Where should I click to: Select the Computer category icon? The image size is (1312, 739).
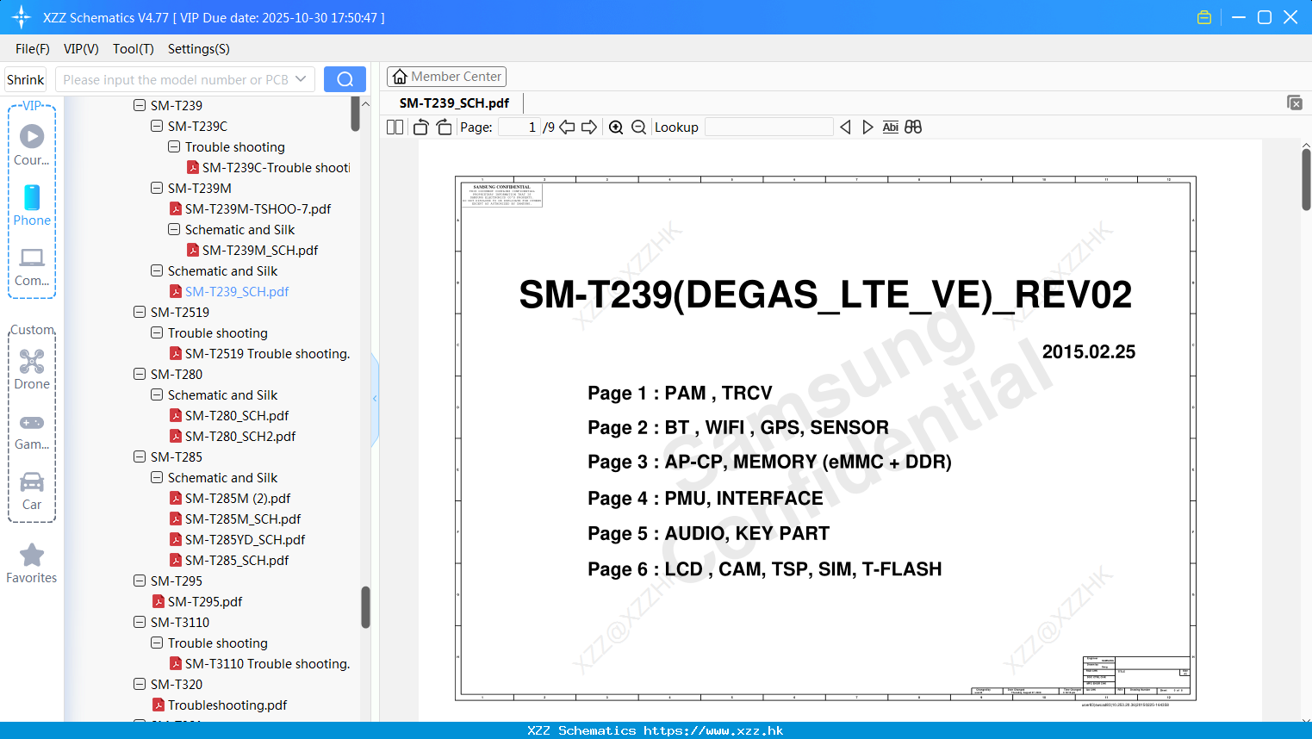coord(32,258)
